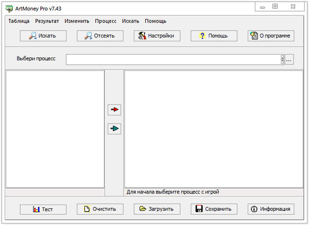The width and height of the screenshot is (309, 225).
Task: Save table using Сохранить button
Action: click(214, 209)
